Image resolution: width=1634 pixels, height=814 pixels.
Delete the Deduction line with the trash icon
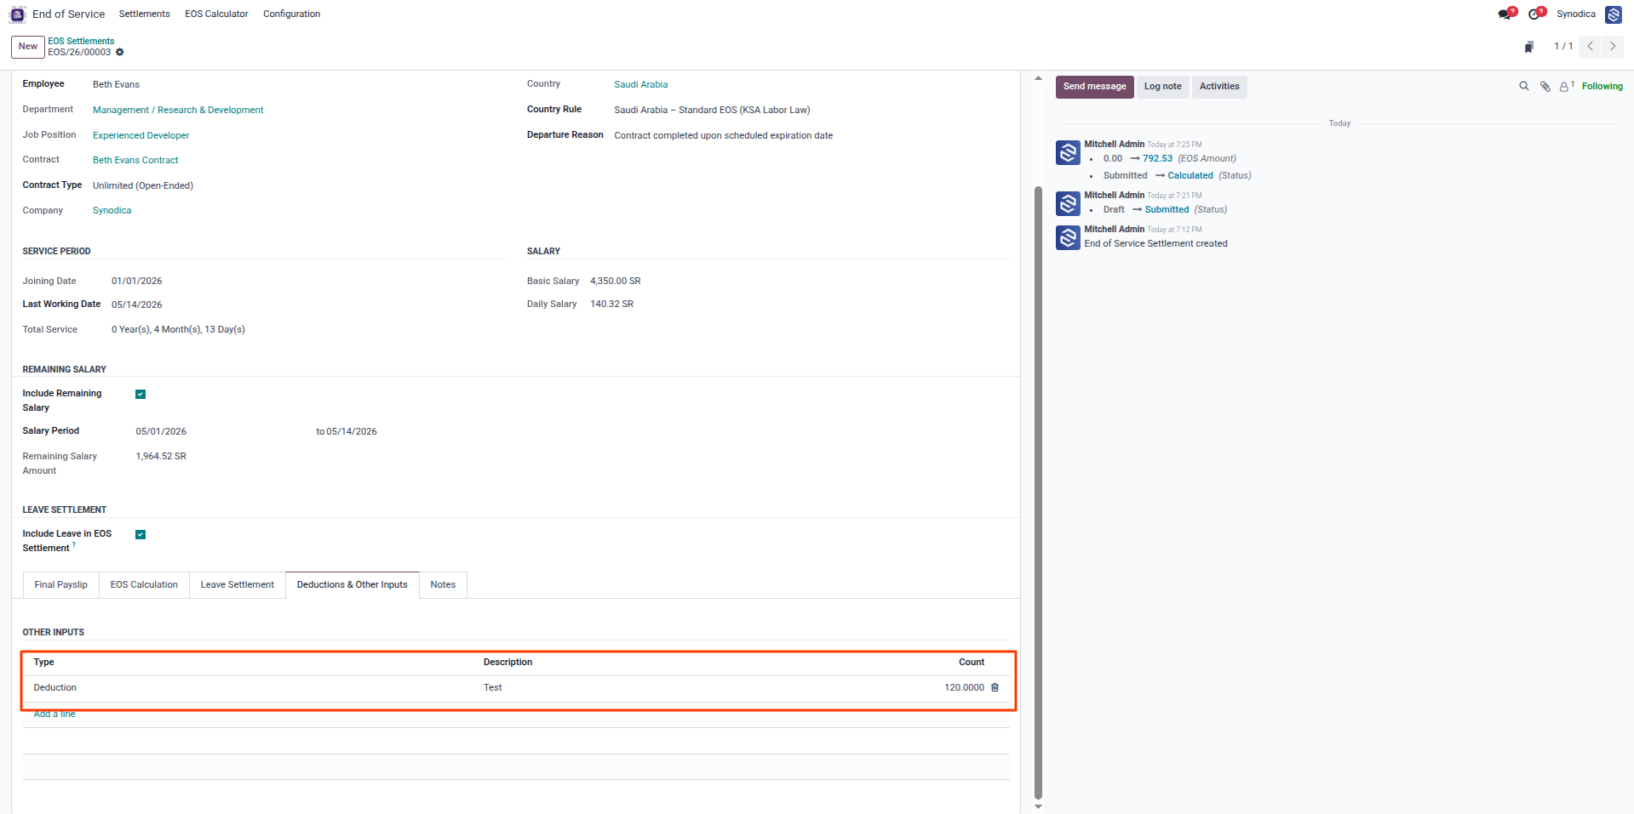pos(995,687)
